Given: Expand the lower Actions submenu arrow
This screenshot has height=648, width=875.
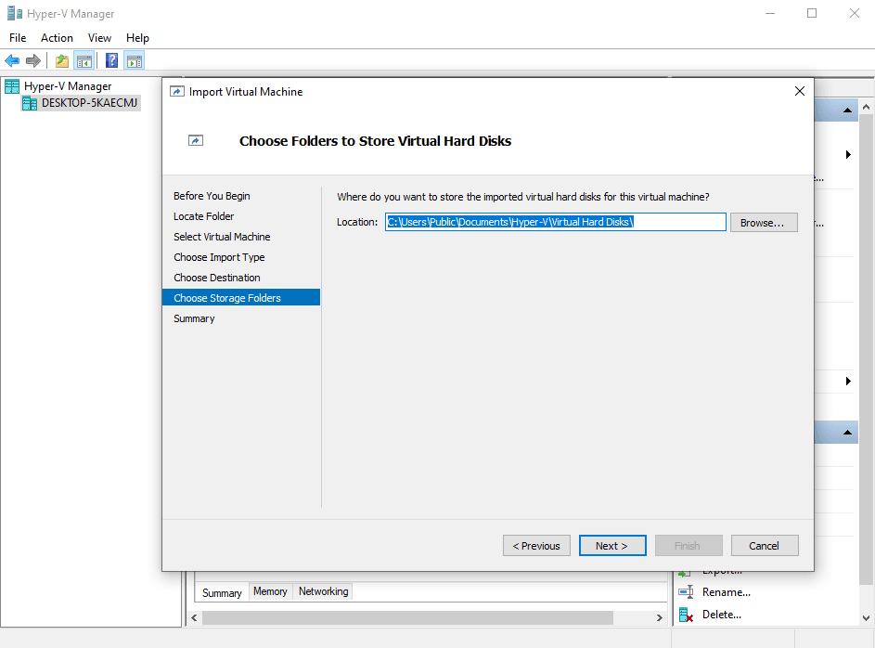Looking at the screenshot, I should 848,382.
